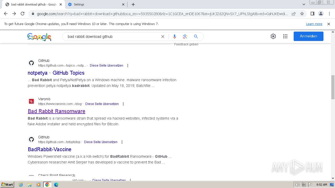The image size is (335, 188).
Task: Select the bad rabbit search tab
Action: tap(33, 4)
